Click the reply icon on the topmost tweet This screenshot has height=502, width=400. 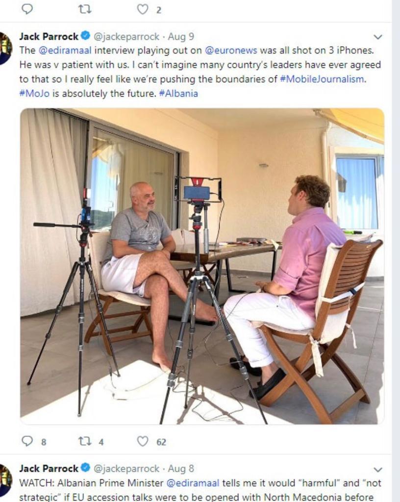[27, 9]
